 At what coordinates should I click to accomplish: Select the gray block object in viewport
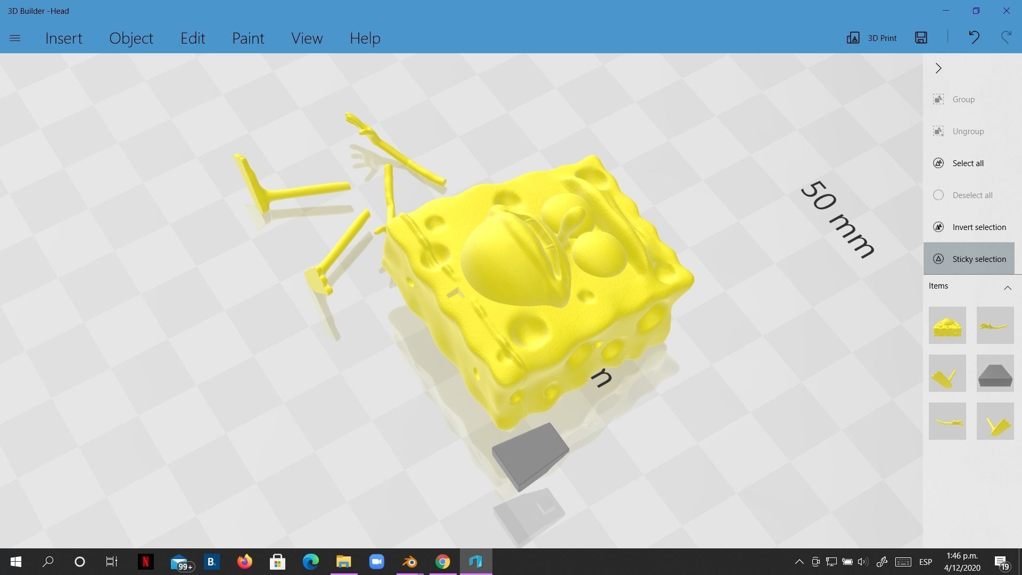tap(530, 457)
